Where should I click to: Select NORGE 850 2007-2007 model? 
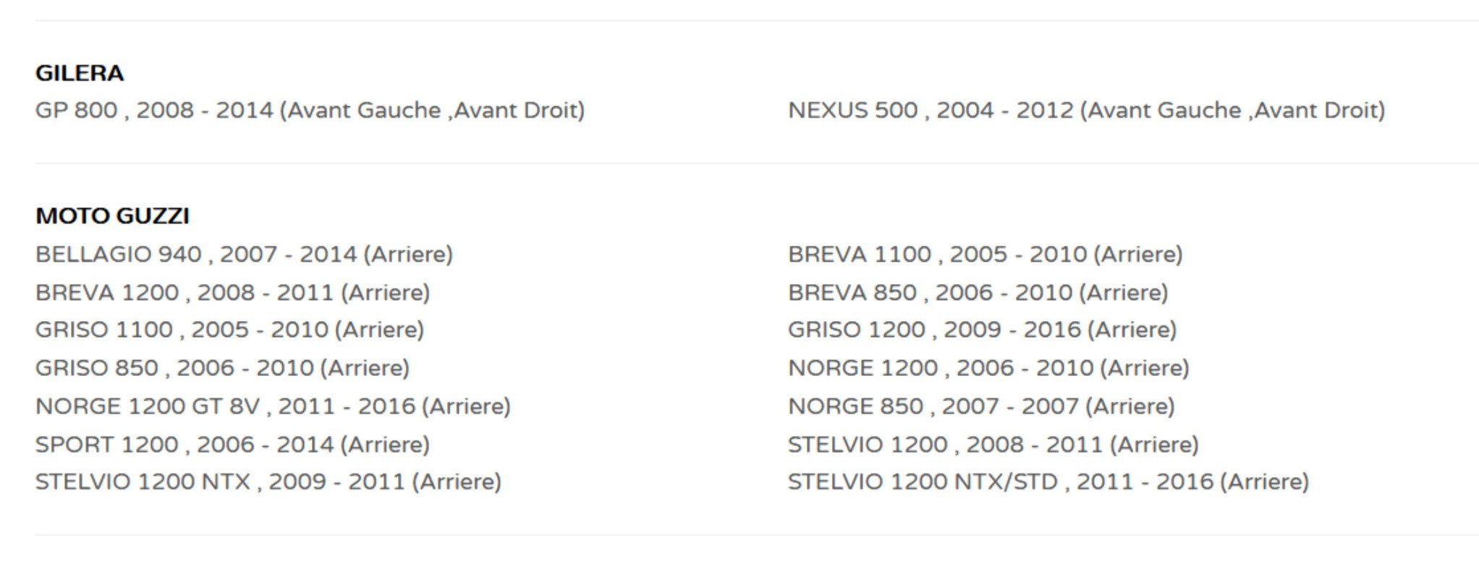pyautogui.click(x=981, y=406)
